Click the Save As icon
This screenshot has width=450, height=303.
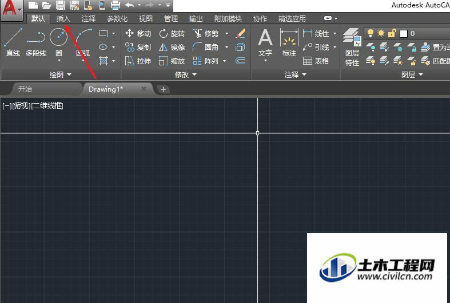[x=74, y=5]
